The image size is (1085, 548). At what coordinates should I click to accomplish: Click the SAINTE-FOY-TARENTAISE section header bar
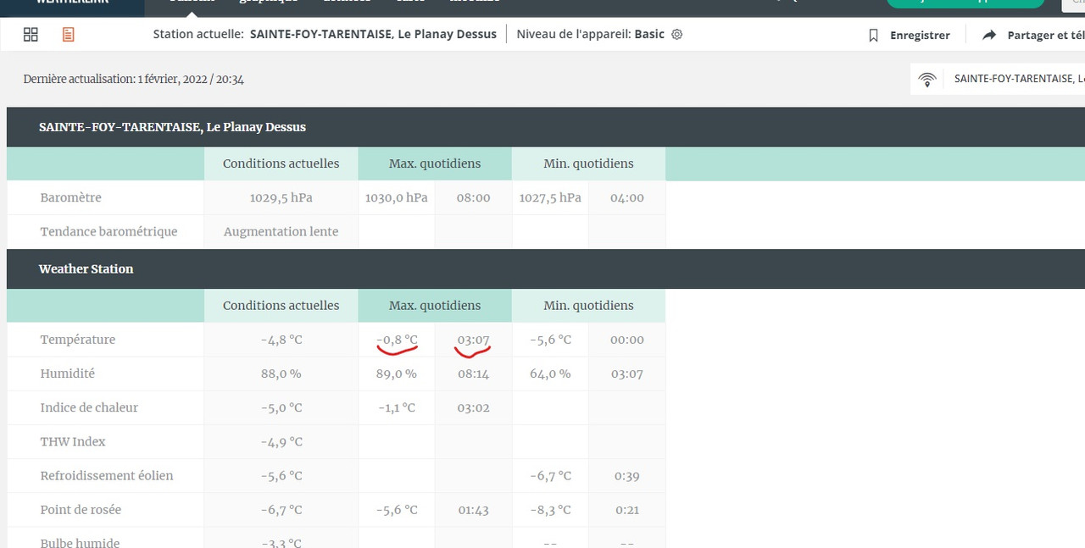(546, 127)
